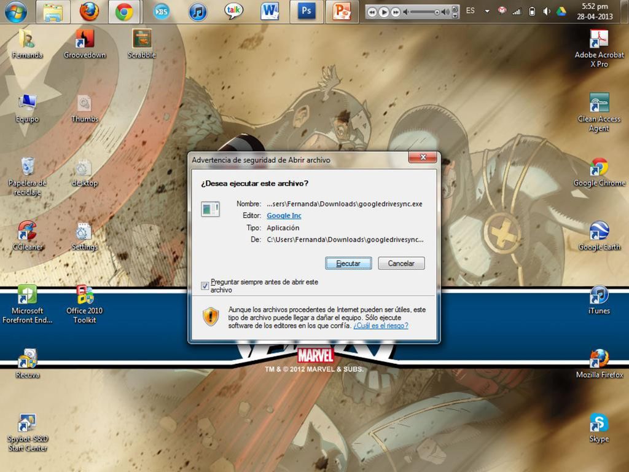
Task: Select the Fernanda user folder icon
Action: click(x=27, y=44)
